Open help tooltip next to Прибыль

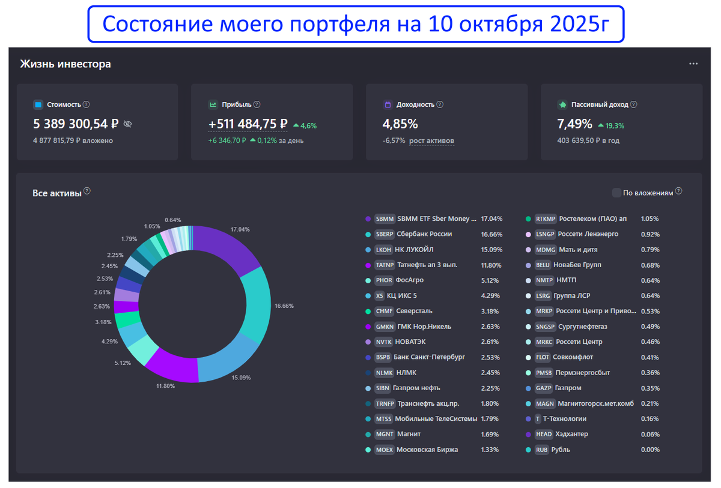point(257,104)
